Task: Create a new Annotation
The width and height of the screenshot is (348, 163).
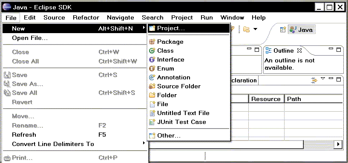Action: tap(189, 77)
